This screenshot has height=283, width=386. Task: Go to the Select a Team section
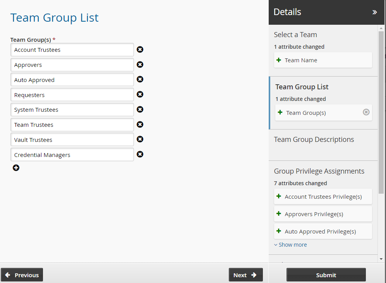coord(295,35)
